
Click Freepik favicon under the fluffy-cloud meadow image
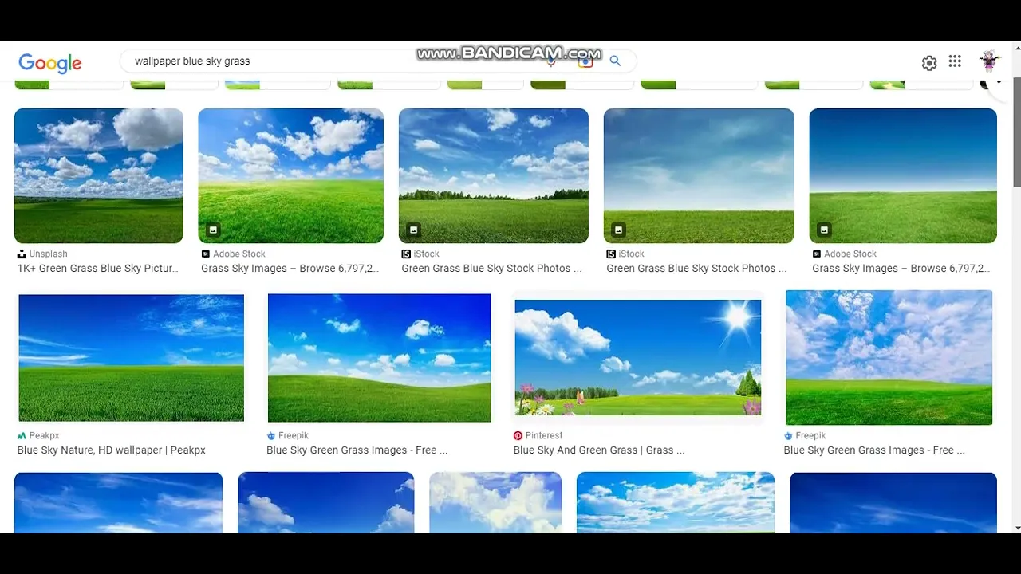pyautogui.click(x=788, y=436)
